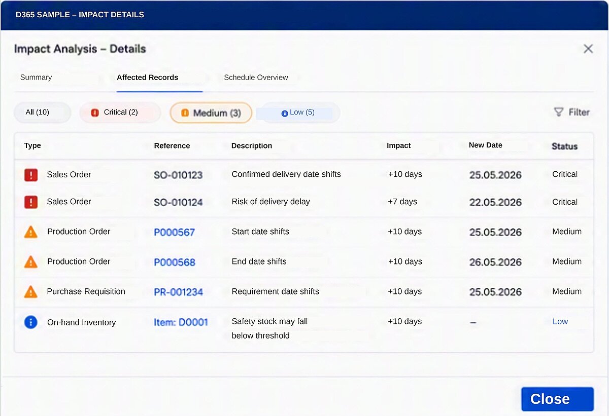Viewport: 609px width, 416px height.
Task: Click the Low status link
Action: (560, 321)
